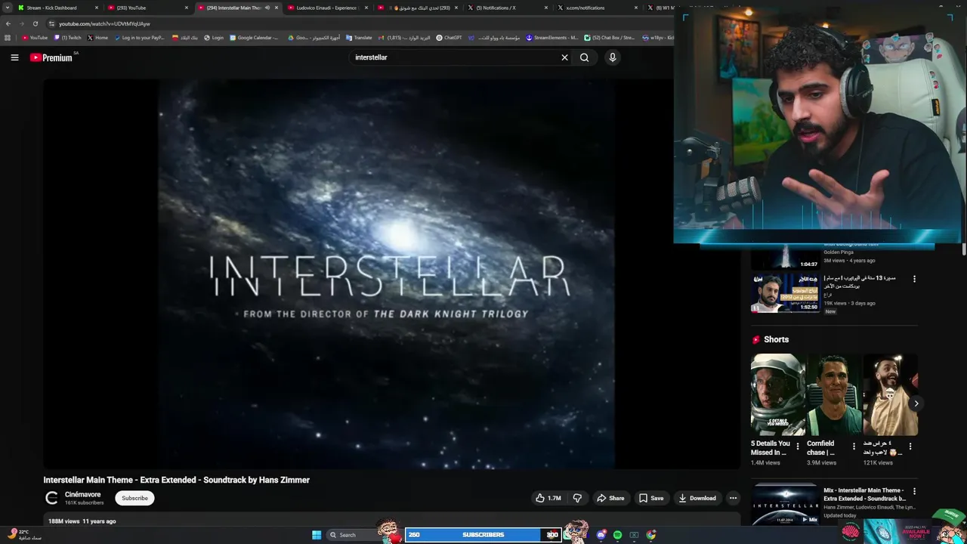Click the interstellar search input field

pos(453,57)
